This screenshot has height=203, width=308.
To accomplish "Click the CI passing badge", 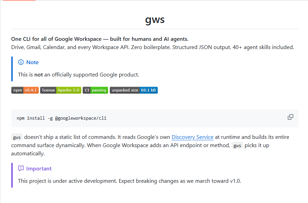I will pyautogui.click(x=95, y=90).
